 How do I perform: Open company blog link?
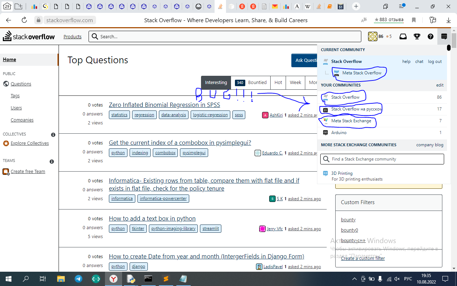[x=430, y=145]
